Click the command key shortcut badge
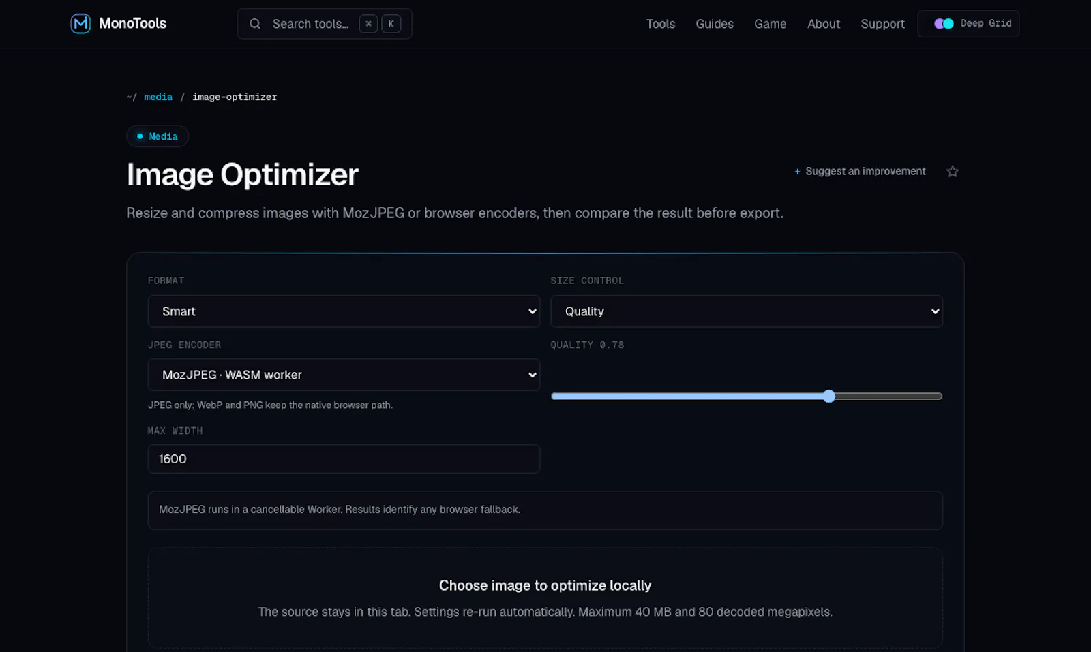 click(368, 24)
